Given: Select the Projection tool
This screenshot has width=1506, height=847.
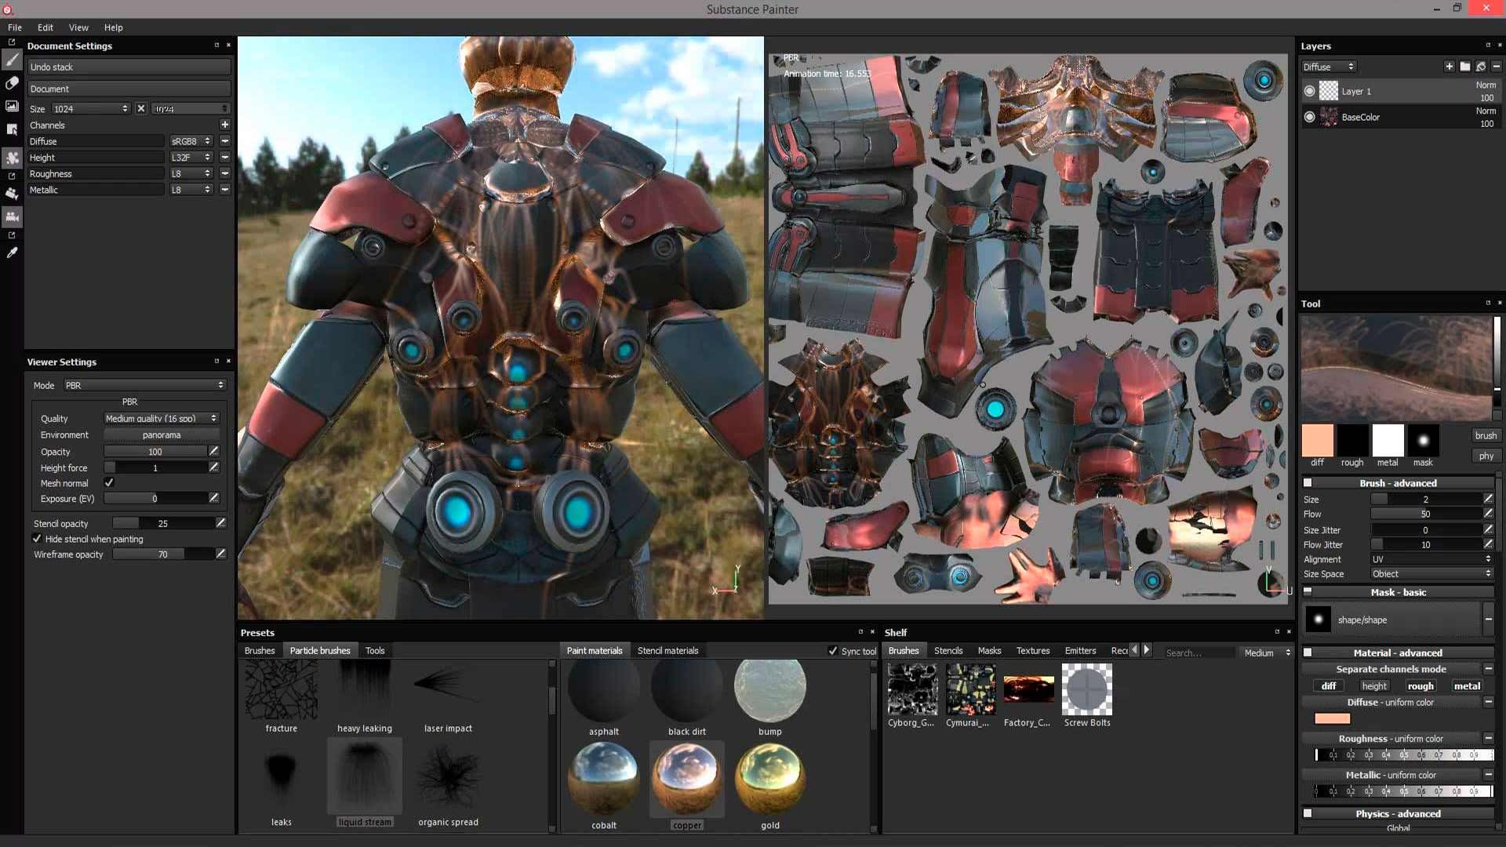Looking at the screenshot, I should (12, 106).
